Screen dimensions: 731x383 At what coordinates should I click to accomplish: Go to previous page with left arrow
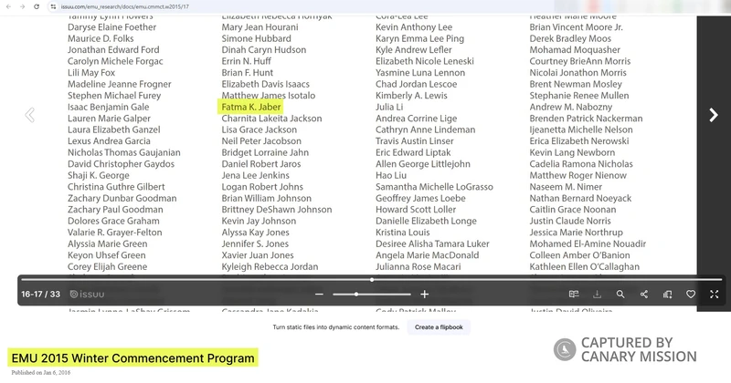point(30,115)
